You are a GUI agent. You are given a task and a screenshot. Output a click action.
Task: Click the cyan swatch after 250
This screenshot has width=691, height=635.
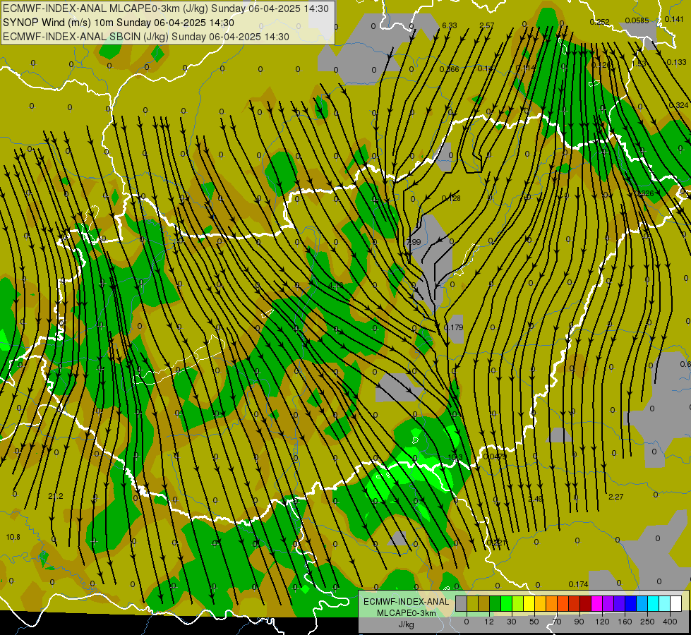pyautogui.click(x=654, y=604)
